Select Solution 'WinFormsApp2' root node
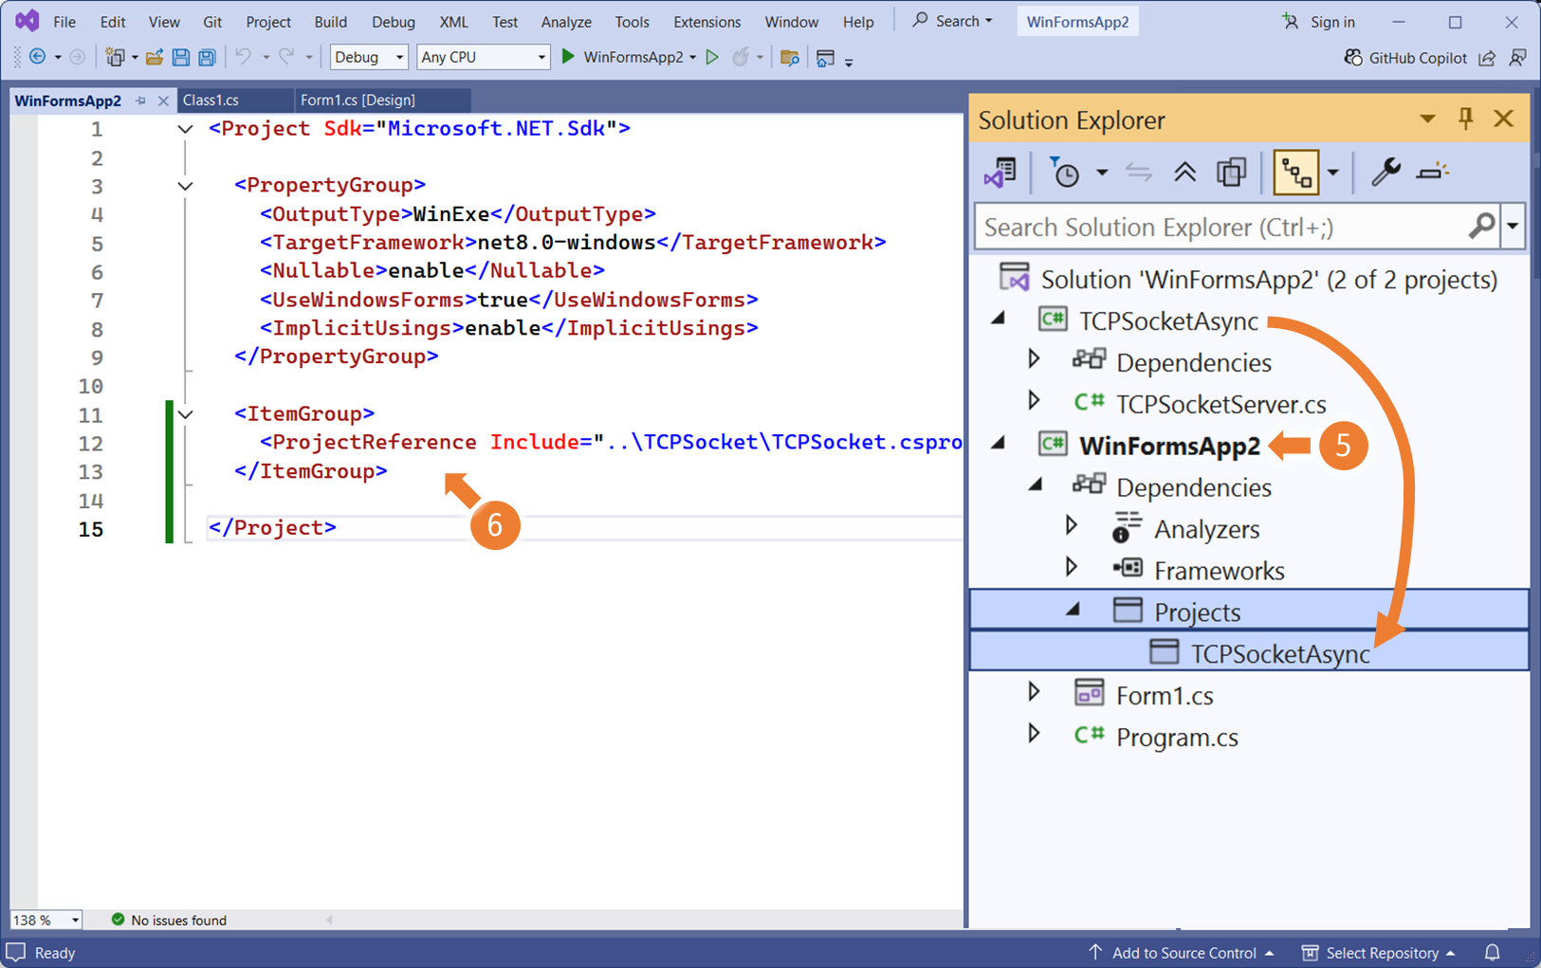 pyautogui.click(x=1269, y=279)
